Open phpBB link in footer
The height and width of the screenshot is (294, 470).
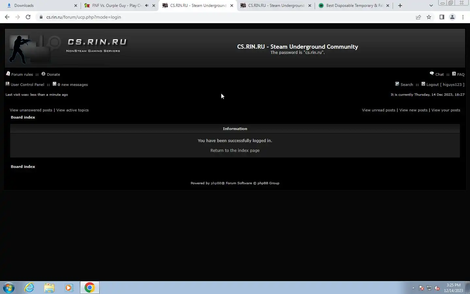(x=216, y=183)
